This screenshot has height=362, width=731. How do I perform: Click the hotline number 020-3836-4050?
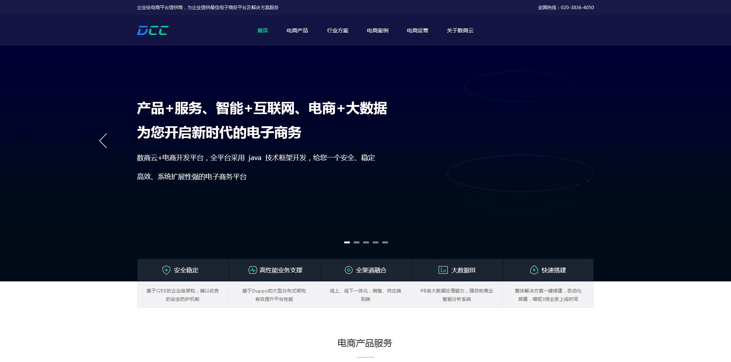(576, 7)
